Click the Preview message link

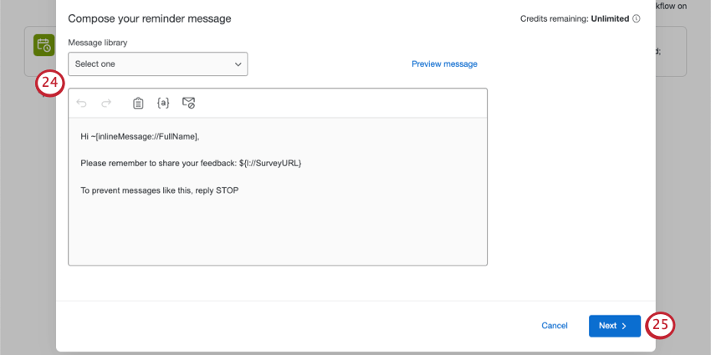pyautogui.click(x=444, y=63)
